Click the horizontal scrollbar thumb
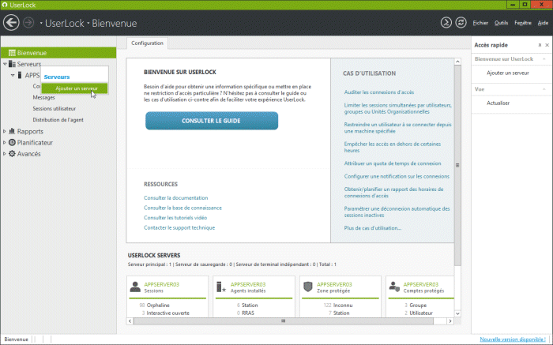553x345 pixels. (x=283, y=321)
